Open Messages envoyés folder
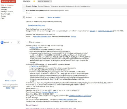127x109 pixels. pos(7,12)
